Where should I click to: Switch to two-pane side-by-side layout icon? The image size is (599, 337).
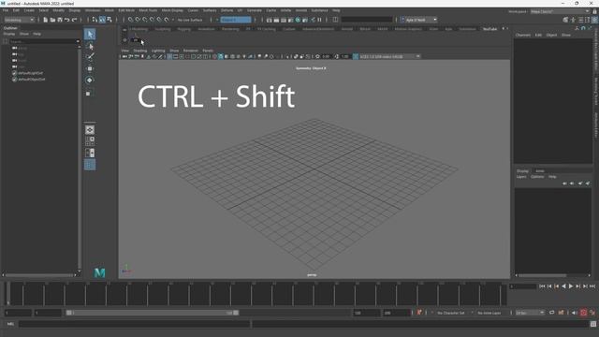[x=90, y=154]
